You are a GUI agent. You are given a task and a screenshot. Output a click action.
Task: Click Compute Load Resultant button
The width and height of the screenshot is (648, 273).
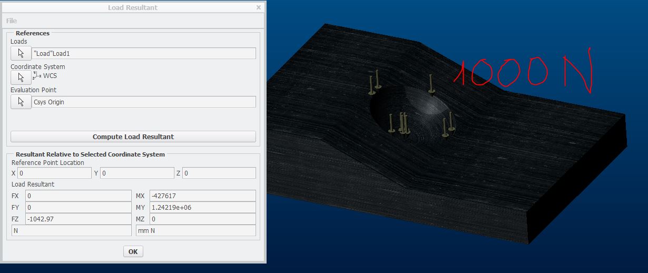pyautogui.click(x=133, y=136)
